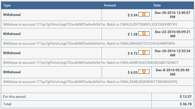The height and width of the screenshot is (109, 195).
Task: Click batch text CWAL3JOYTQWSFL3ZXTJQHVBTYH
Action: 148,24
